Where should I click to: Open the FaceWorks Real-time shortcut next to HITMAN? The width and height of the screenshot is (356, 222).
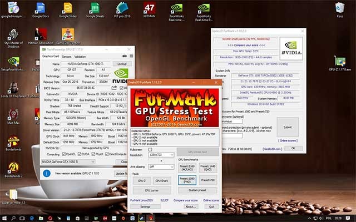(177, 12)
